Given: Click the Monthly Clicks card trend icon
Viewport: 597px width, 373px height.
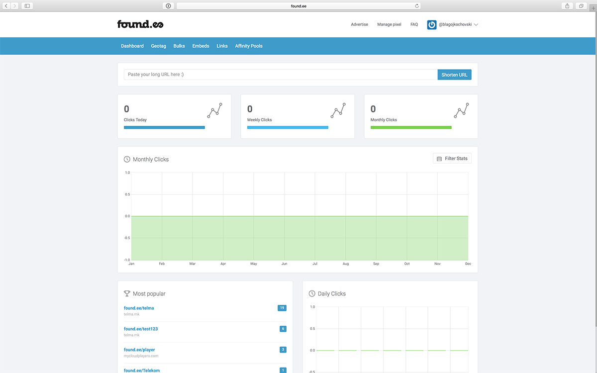Looking at the screenshot, I should 461,110.
